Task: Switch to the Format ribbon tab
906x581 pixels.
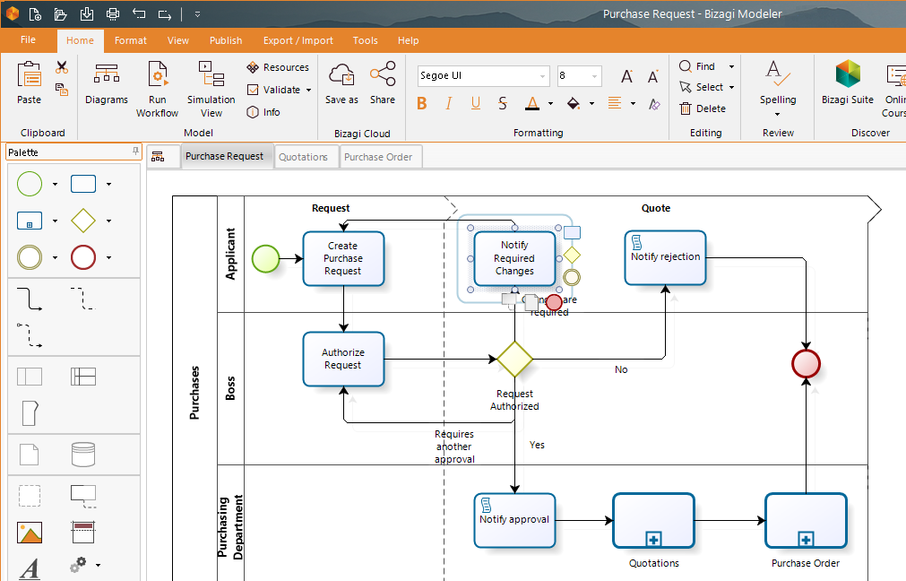Action: 131,40
